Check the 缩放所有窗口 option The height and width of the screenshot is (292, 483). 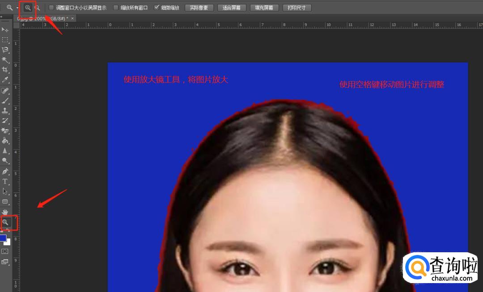coord(116,8)
